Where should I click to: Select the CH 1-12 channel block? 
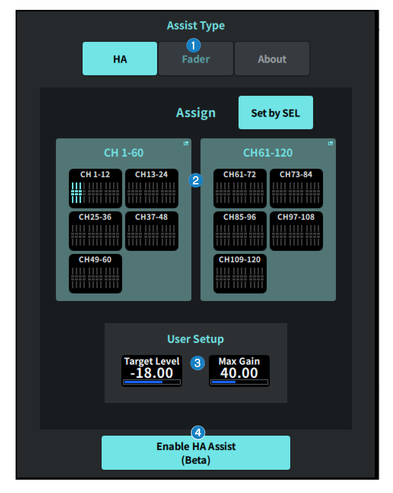95,189
